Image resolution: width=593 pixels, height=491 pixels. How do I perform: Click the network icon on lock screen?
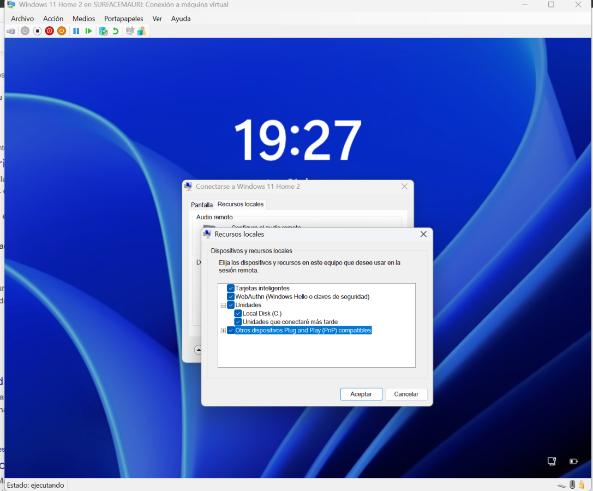[x=552, y=461]
